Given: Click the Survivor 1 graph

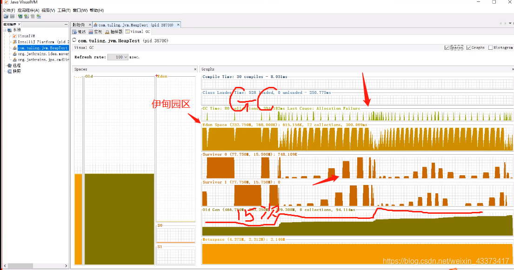Looking at the screenshot, I should [357, 195].
